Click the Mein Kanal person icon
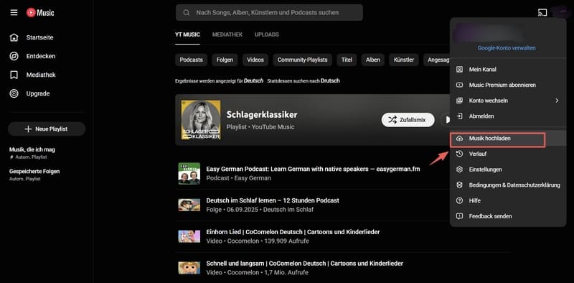Screen dimensions: 574x283 click(x=459, y=69)
